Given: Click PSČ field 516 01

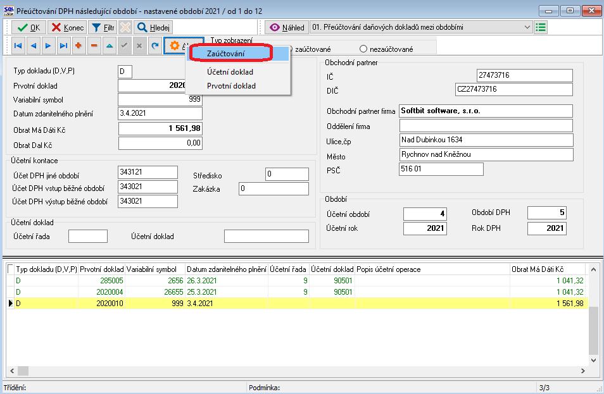Looking at the screenshot, I should coord(441,169).
